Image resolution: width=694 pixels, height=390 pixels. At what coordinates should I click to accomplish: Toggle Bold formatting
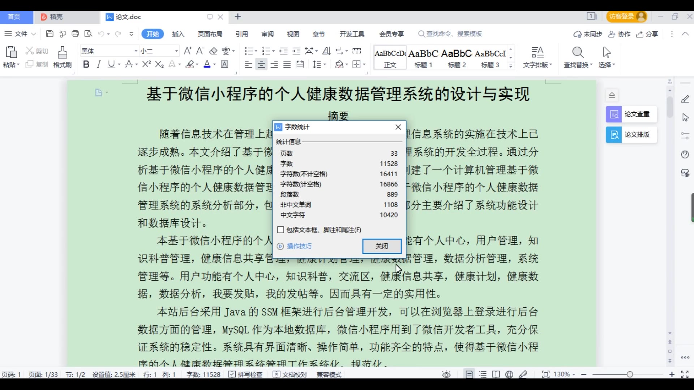coord(86,64)
